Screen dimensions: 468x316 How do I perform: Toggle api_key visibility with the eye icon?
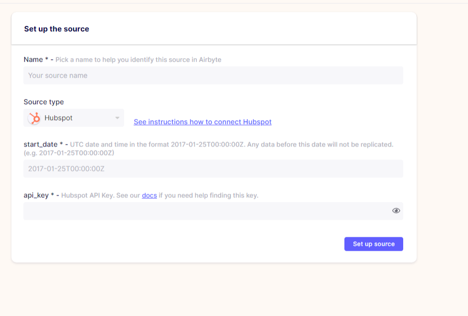click(x=396, y=210)
